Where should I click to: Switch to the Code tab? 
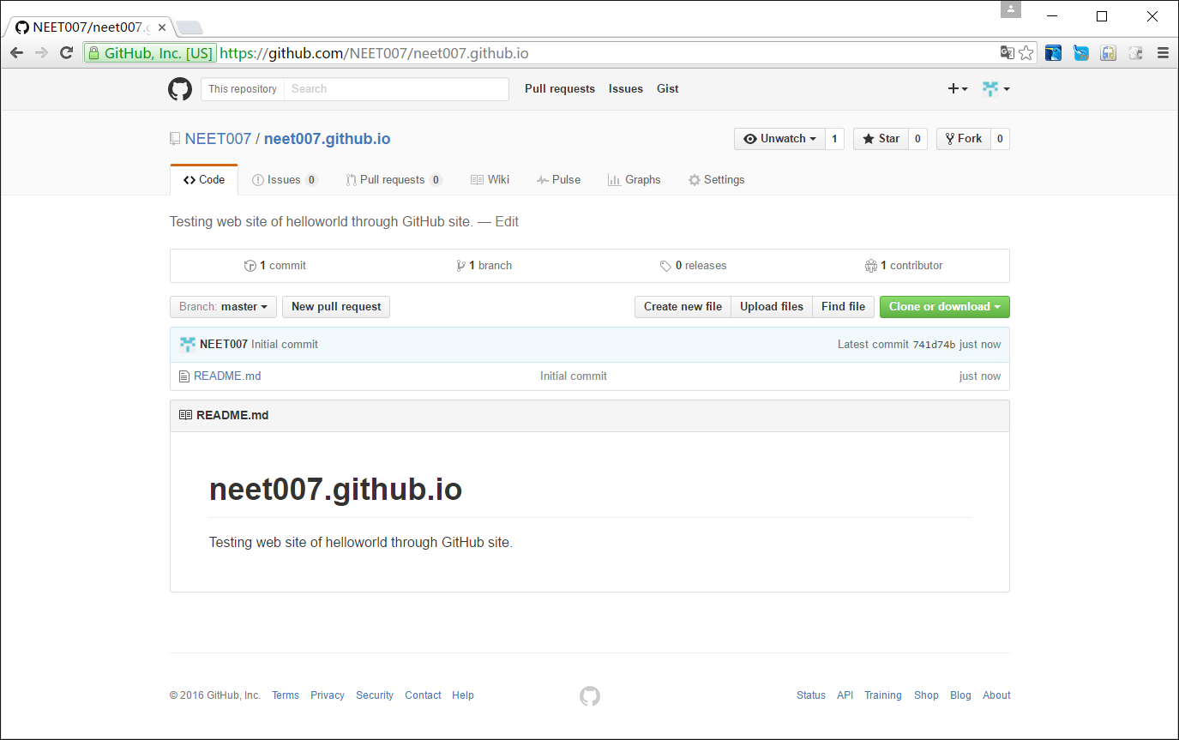tap(204, 180)
